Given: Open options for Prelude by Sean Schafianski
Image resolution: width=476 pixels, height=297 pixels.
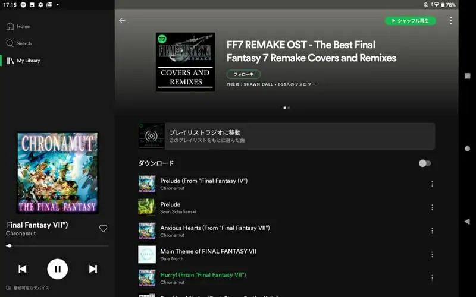Looking at the screenshot, I should click(x=432, y=207).
